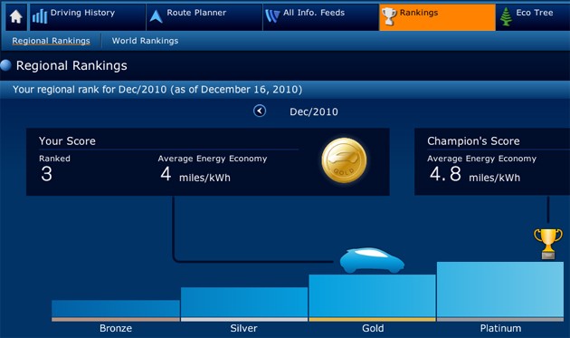Click the champion trophy icon
Viewport: 570px width, 338px height.
coord(547,243)
